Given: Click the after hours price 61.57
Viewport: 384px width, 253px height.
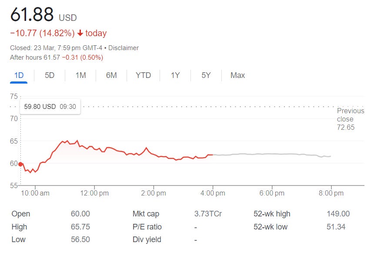Looking at the screenshot, I should tap(51, 57).
